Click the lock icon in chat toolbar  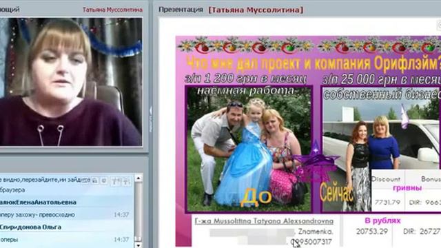tap(95, 180)
